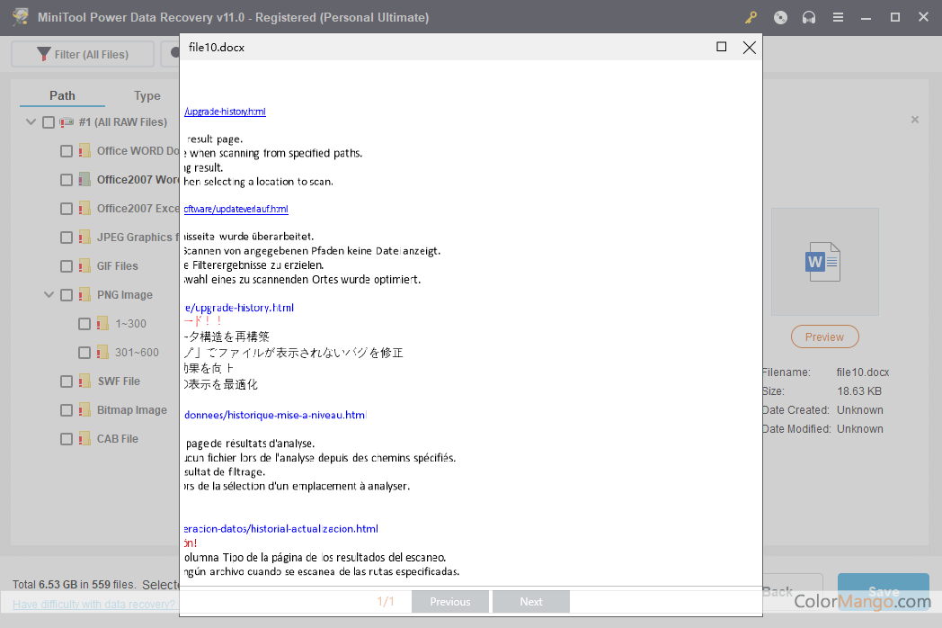Check the JPEG Graphics file checkbox

pos(67,238)
